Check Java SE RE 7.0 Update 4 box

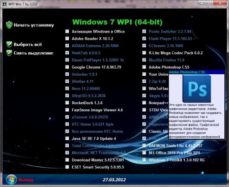(67, 138)
